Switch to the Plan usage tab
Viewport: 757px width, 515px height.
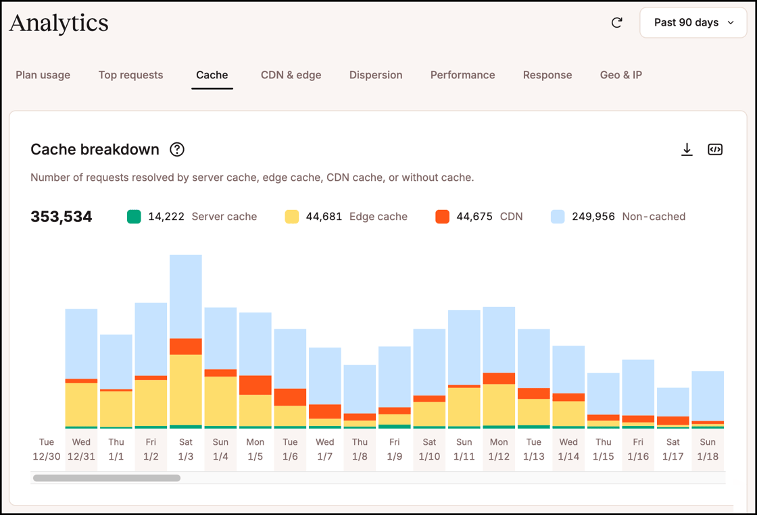pyautogui.click(x=43, y=75)
